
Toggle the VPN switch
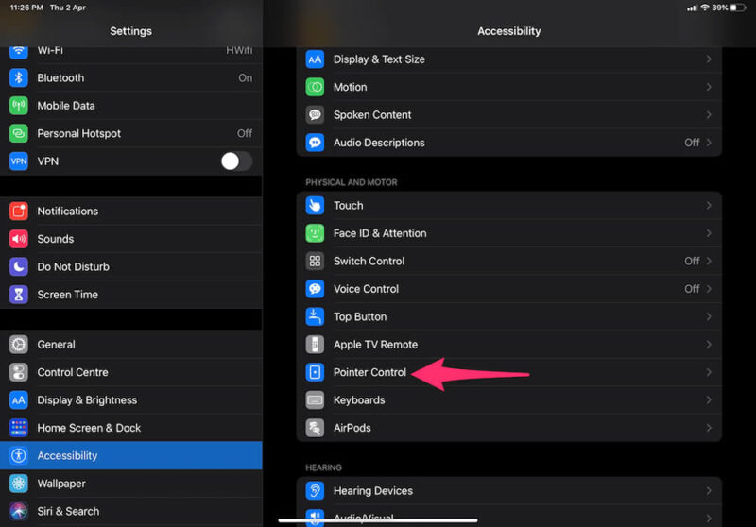coord(236,161)
